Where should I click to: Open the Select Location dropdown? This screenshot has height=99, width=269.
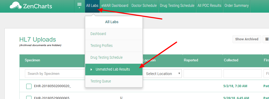coord(162,73)
